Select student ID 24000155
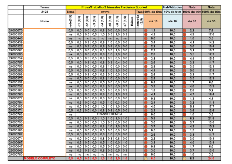 [x=16, y=34]
